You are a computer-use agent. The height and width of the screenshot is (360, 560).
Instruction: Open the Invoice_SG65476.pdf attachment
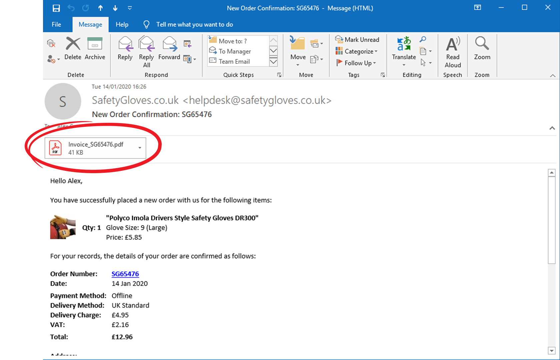click(x=92, y=148)
